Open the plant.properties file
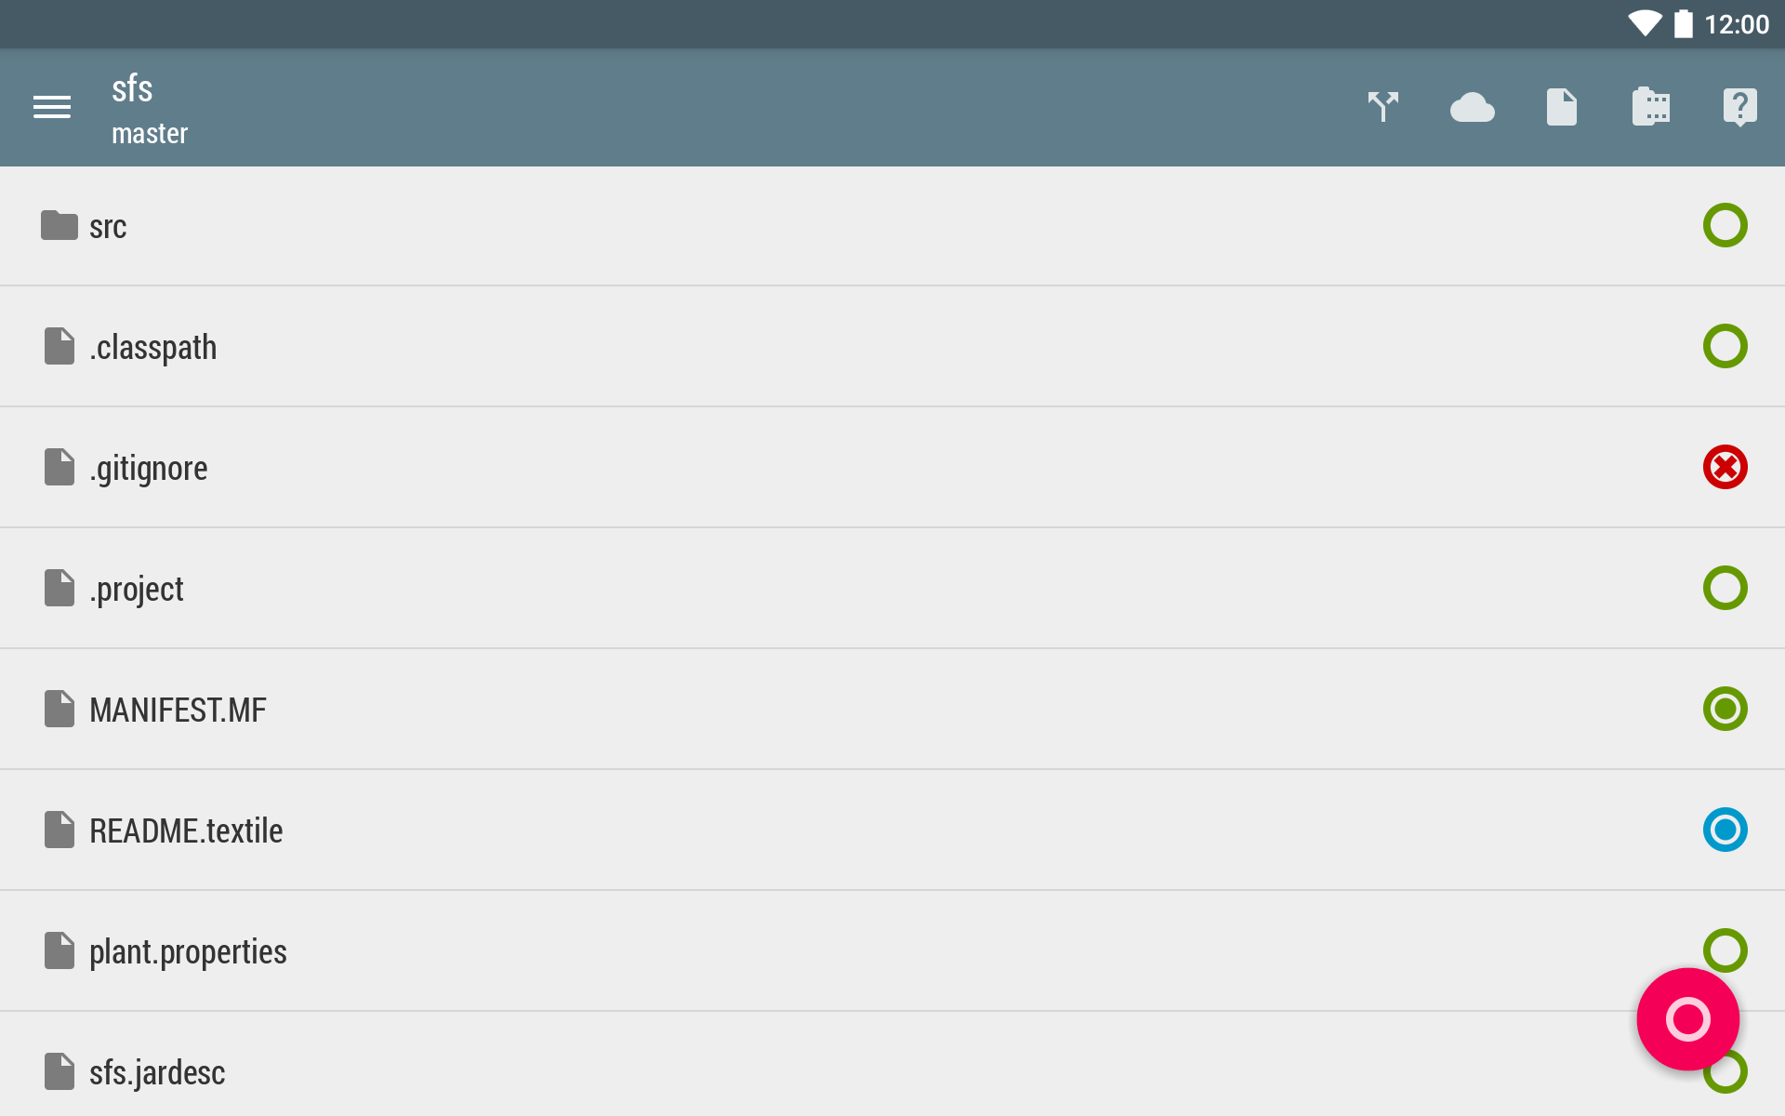The width and height of the screenshot is (1785, 1116). (x=188, y=952)
